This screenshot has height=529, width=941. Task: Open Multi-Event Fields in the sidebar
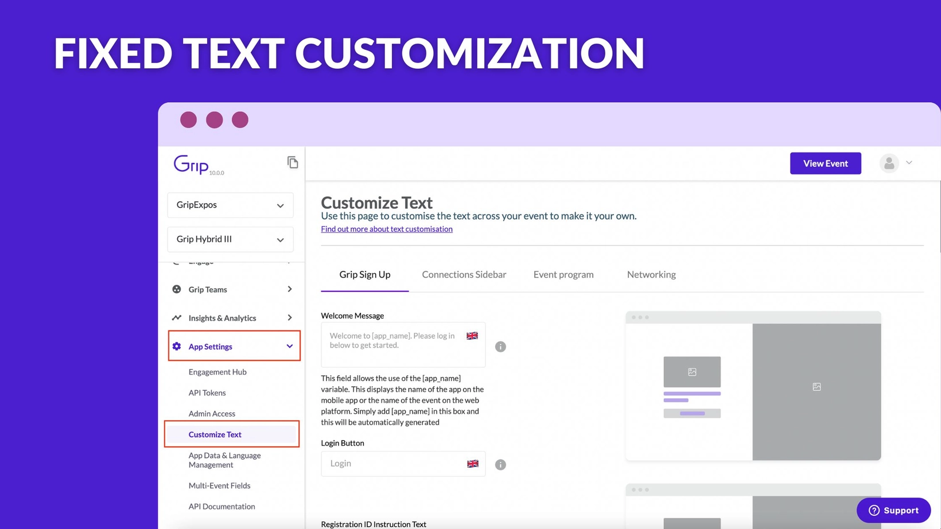click(x=219, y=485)
